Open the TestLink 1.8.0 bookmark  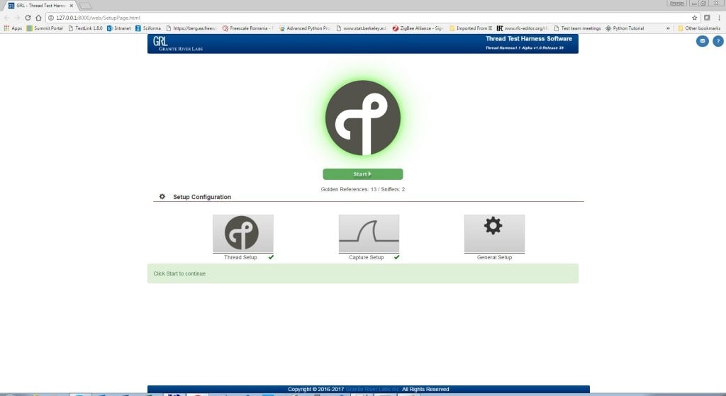click(86, 28)
